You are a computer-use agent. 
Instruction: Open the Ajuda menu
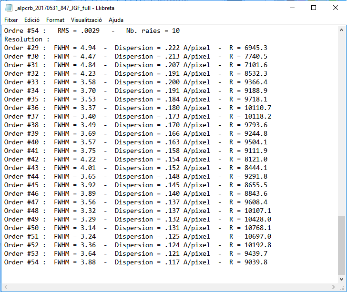coord(116,20)
